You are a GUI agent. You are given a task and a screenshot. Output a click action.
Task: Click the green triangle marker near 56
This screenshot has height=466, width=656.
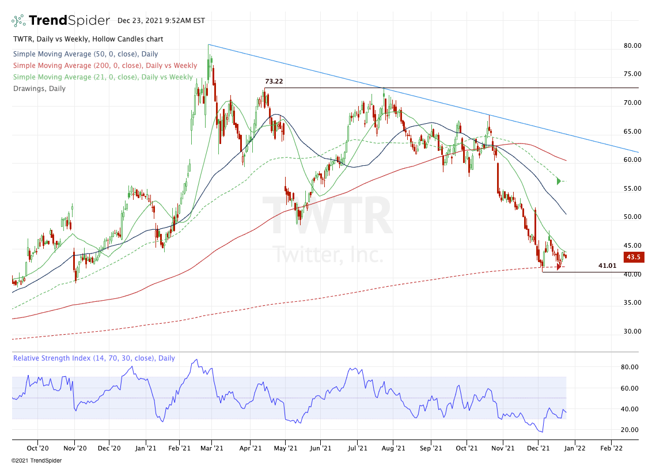point(559,181)
